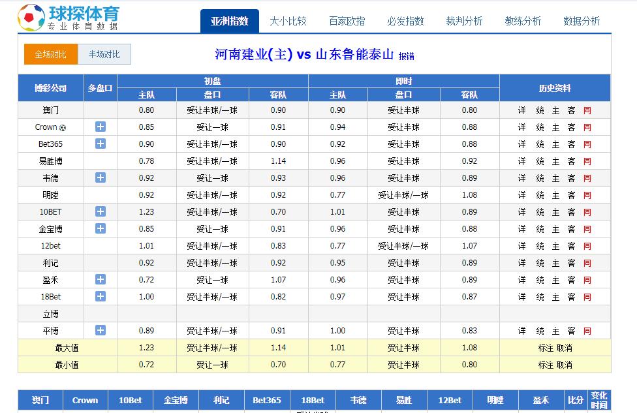
Task: Expand multi-handicap plus icon for Crown
Action: (101, 127)
